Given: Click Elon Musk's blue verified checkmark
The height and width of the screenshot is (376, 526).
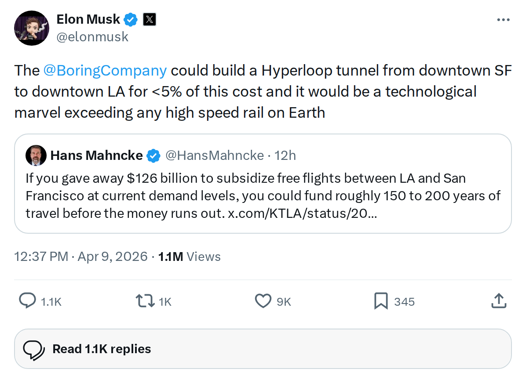Looking at the screenshot, I should click(130, 19).
